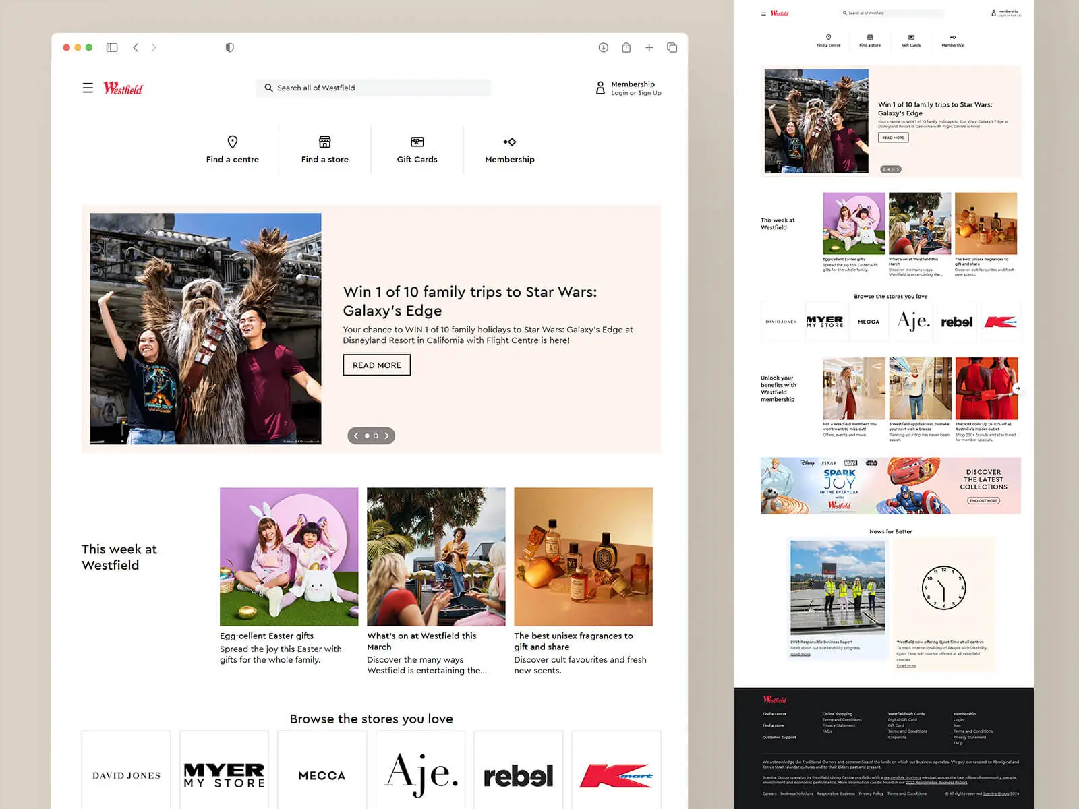This screenshot has width=1079, height=809.
Task: Advance membership cards carousel arrow in right preview
Action: [x=1018, y=388]
